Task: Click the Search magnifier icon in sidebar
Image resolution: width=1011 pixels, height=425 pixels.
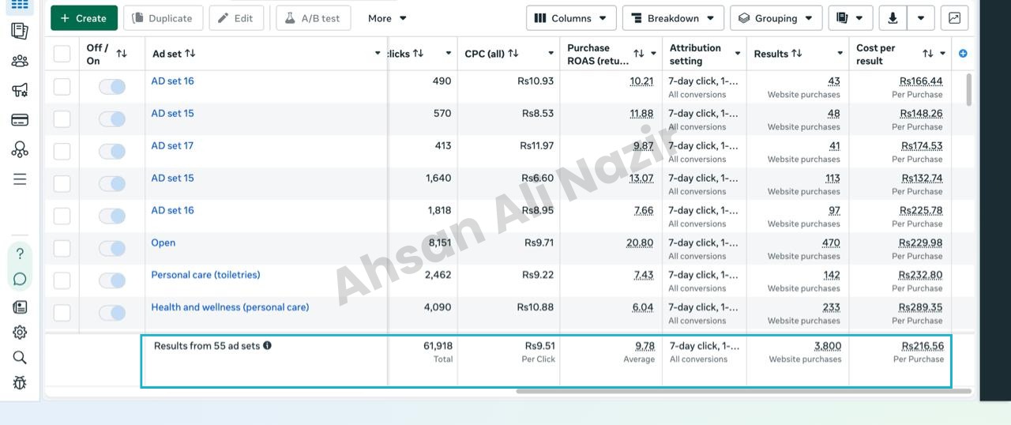Action: (20, 357)
